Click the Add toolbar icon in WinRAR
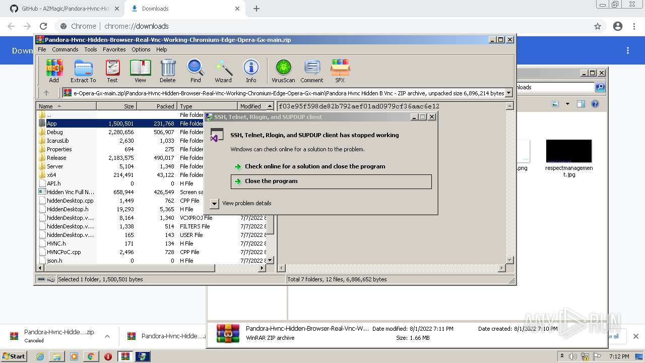 point(54,71)
